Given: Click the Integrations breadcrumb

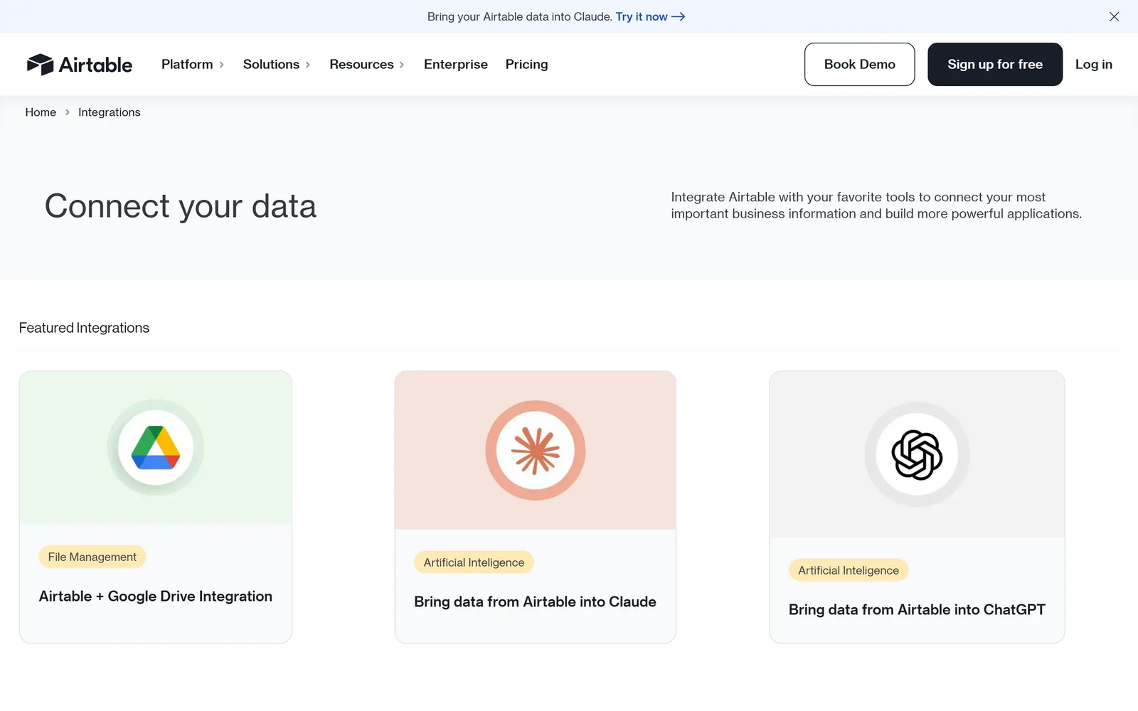Looking at the screenshot, I should [x=110, y=112].
